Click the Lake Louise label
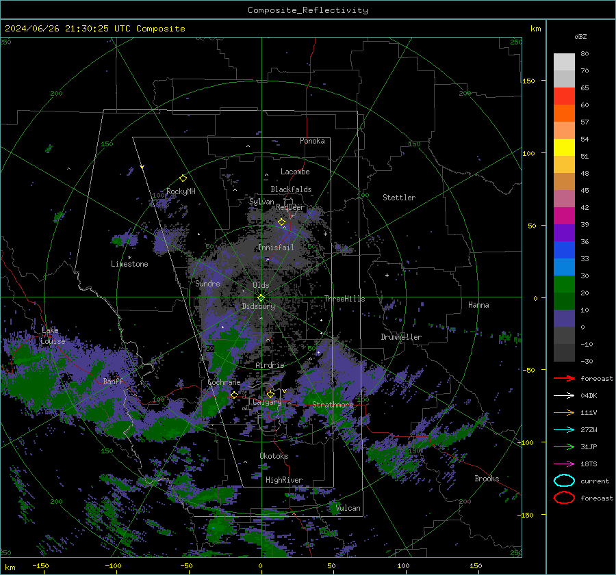The width and height of the screenshot is (616, 575). [53, 336]
